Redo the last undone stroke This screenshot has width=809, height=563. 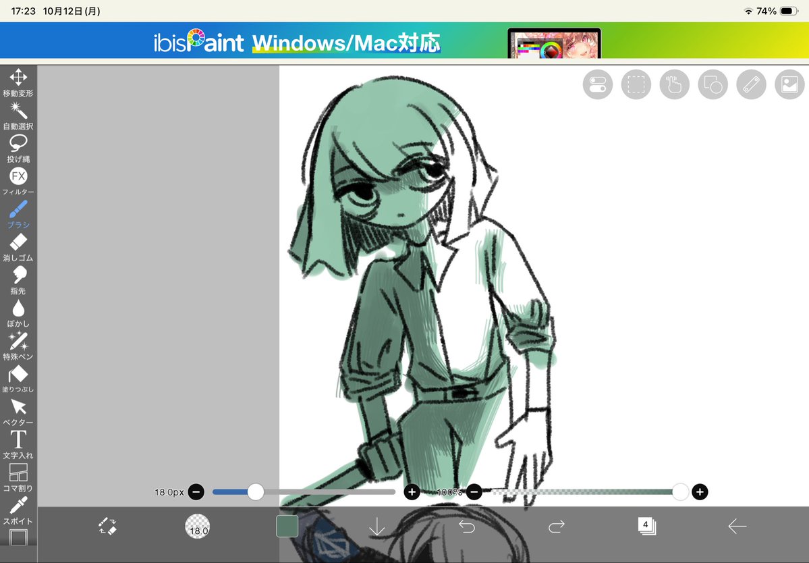(x=557, y=527)
